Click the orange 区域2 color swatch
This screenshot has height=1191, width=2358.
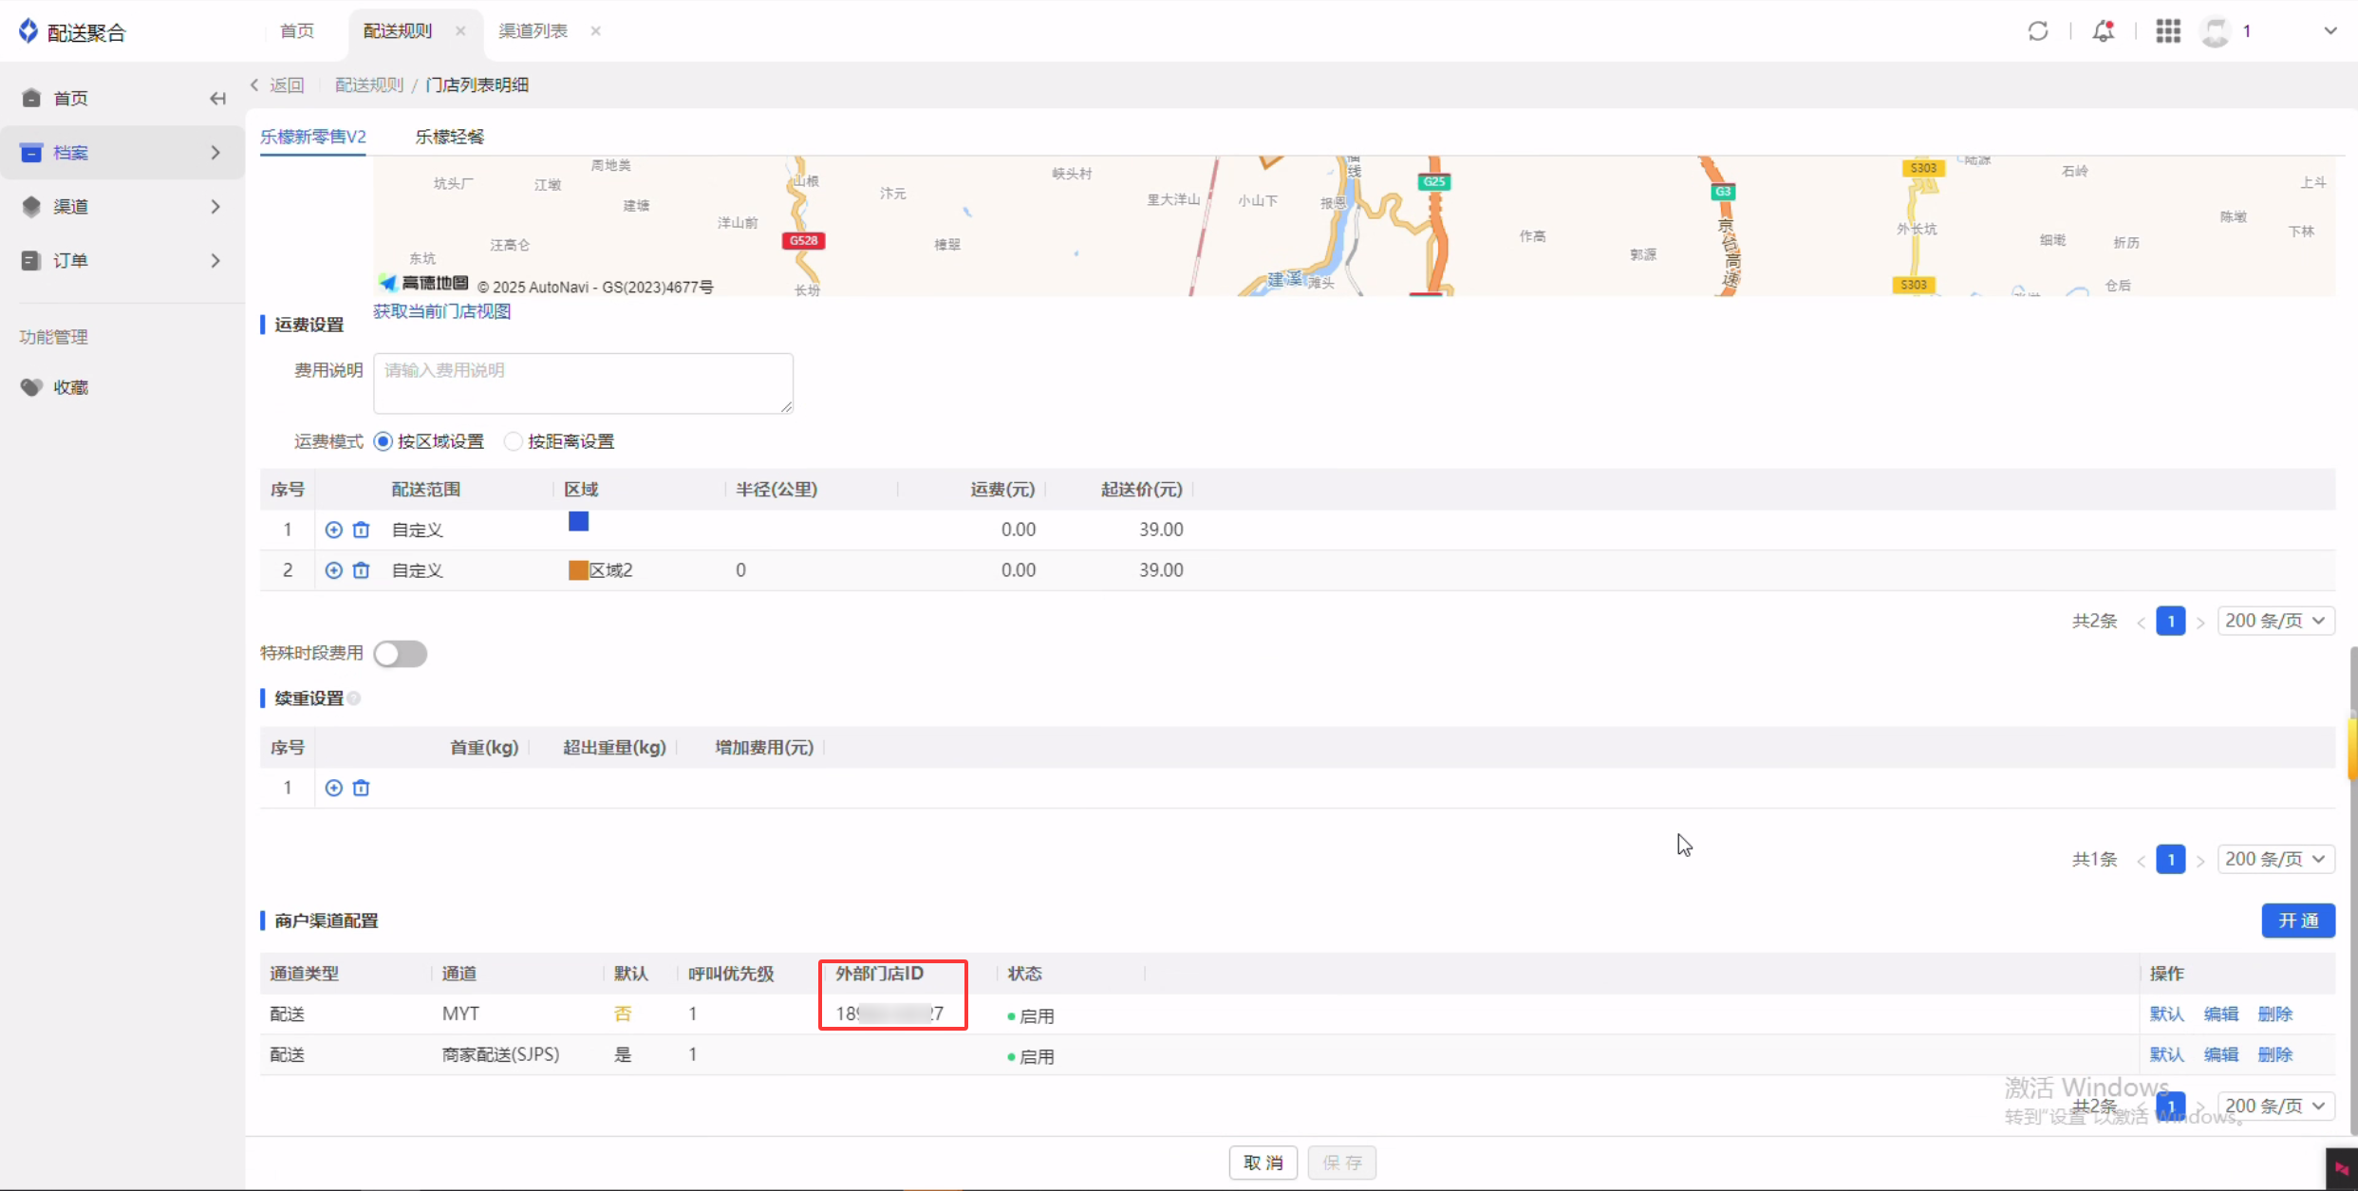click(x=577, y=570)
